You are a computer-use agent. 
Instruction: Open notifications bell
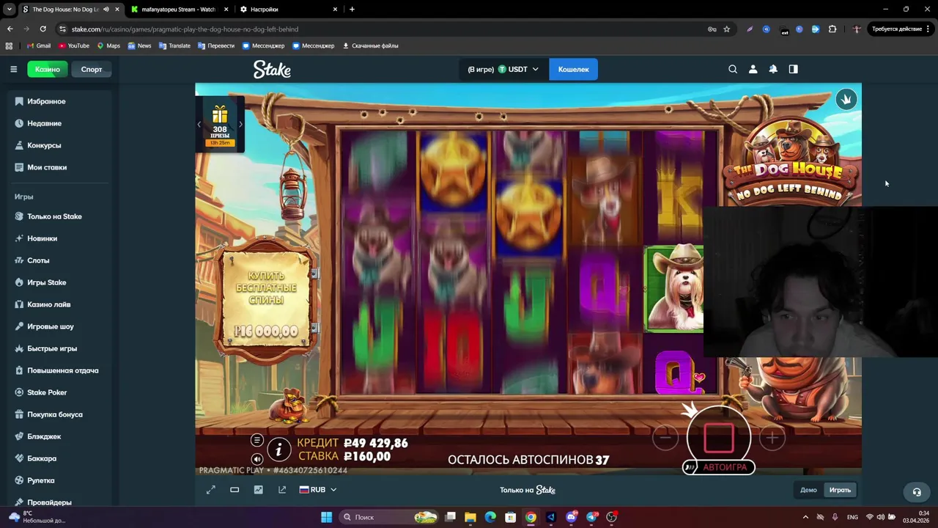773,69
